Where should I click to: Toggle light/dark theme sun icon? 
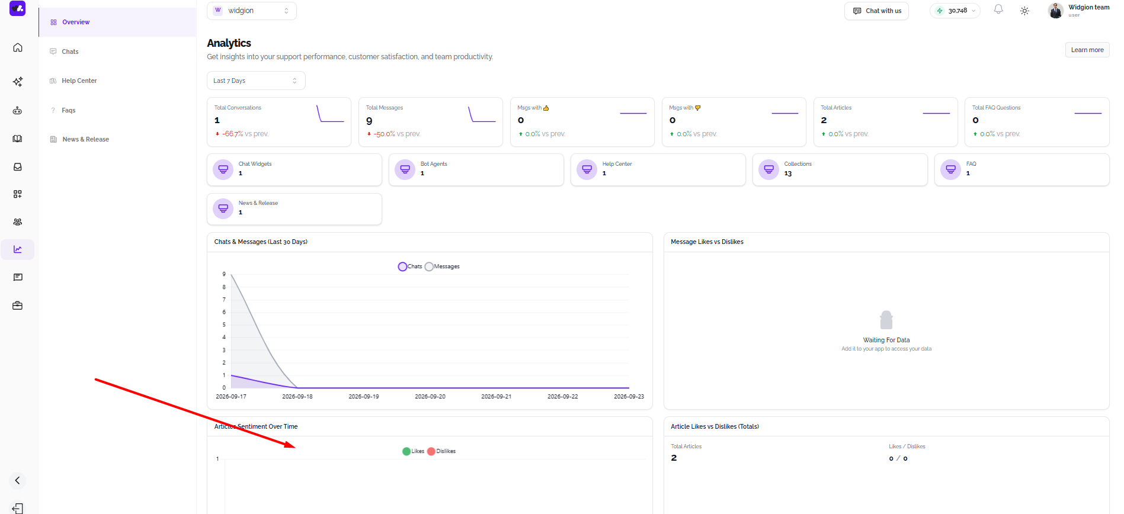1024,11
